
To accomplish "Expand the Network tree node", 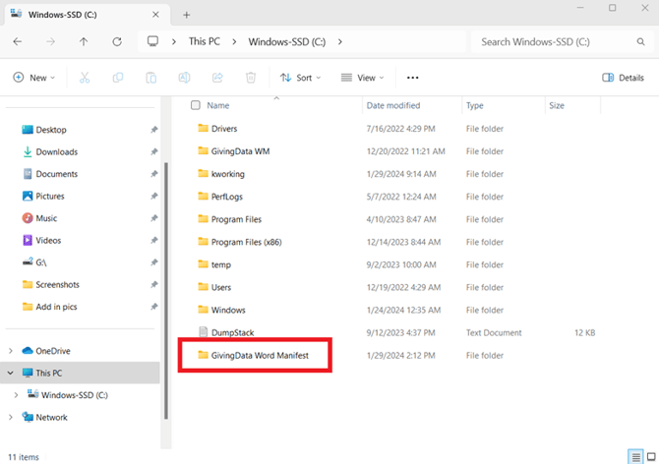I will pyautogui.click(x=11, y=417).
